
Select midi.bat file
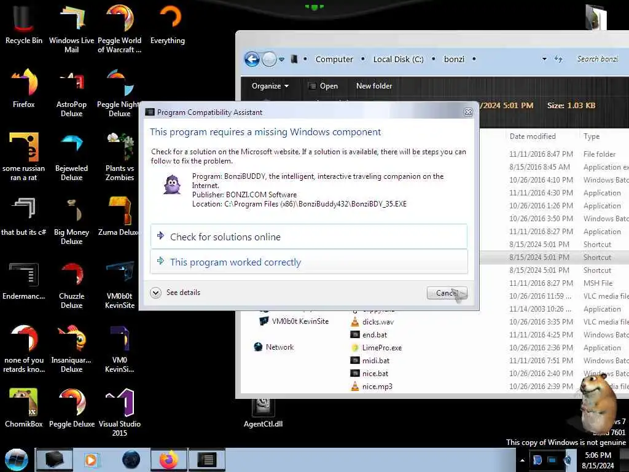tap(370, 361)
